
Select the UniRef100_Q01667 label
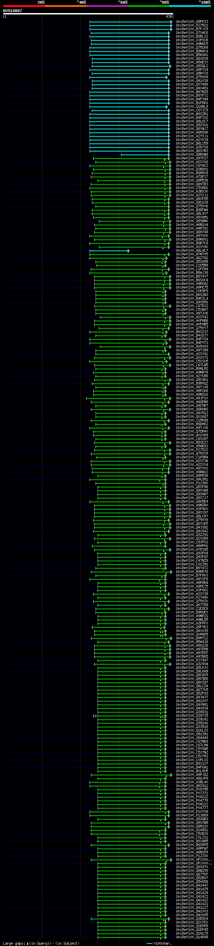(x=192, y=416)
